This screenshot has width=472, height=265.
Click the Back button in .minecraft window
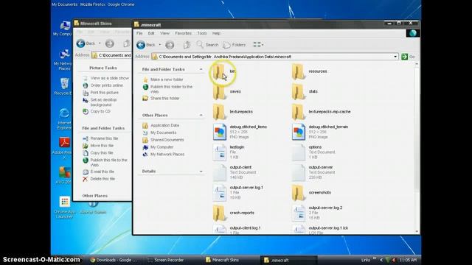[146, 45]
